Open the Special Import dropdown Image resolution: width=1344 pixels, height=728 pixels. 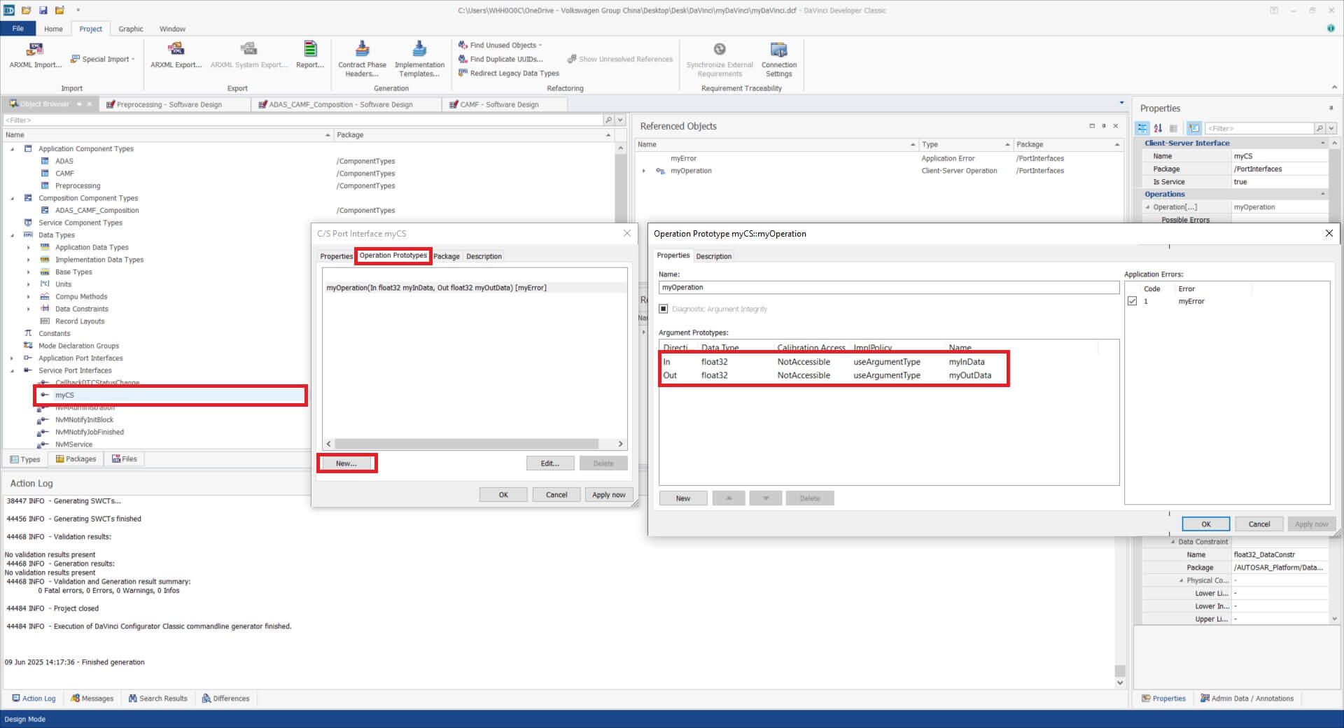[103, 59]
